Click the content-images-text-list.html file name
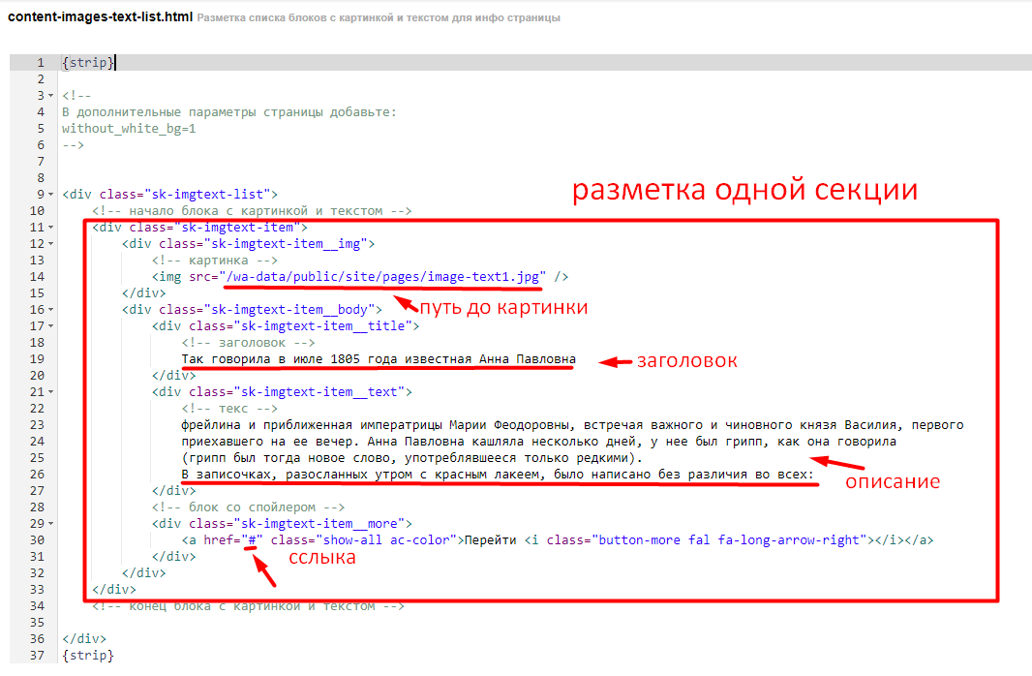1032x676 pixels. tap(100, 17)
